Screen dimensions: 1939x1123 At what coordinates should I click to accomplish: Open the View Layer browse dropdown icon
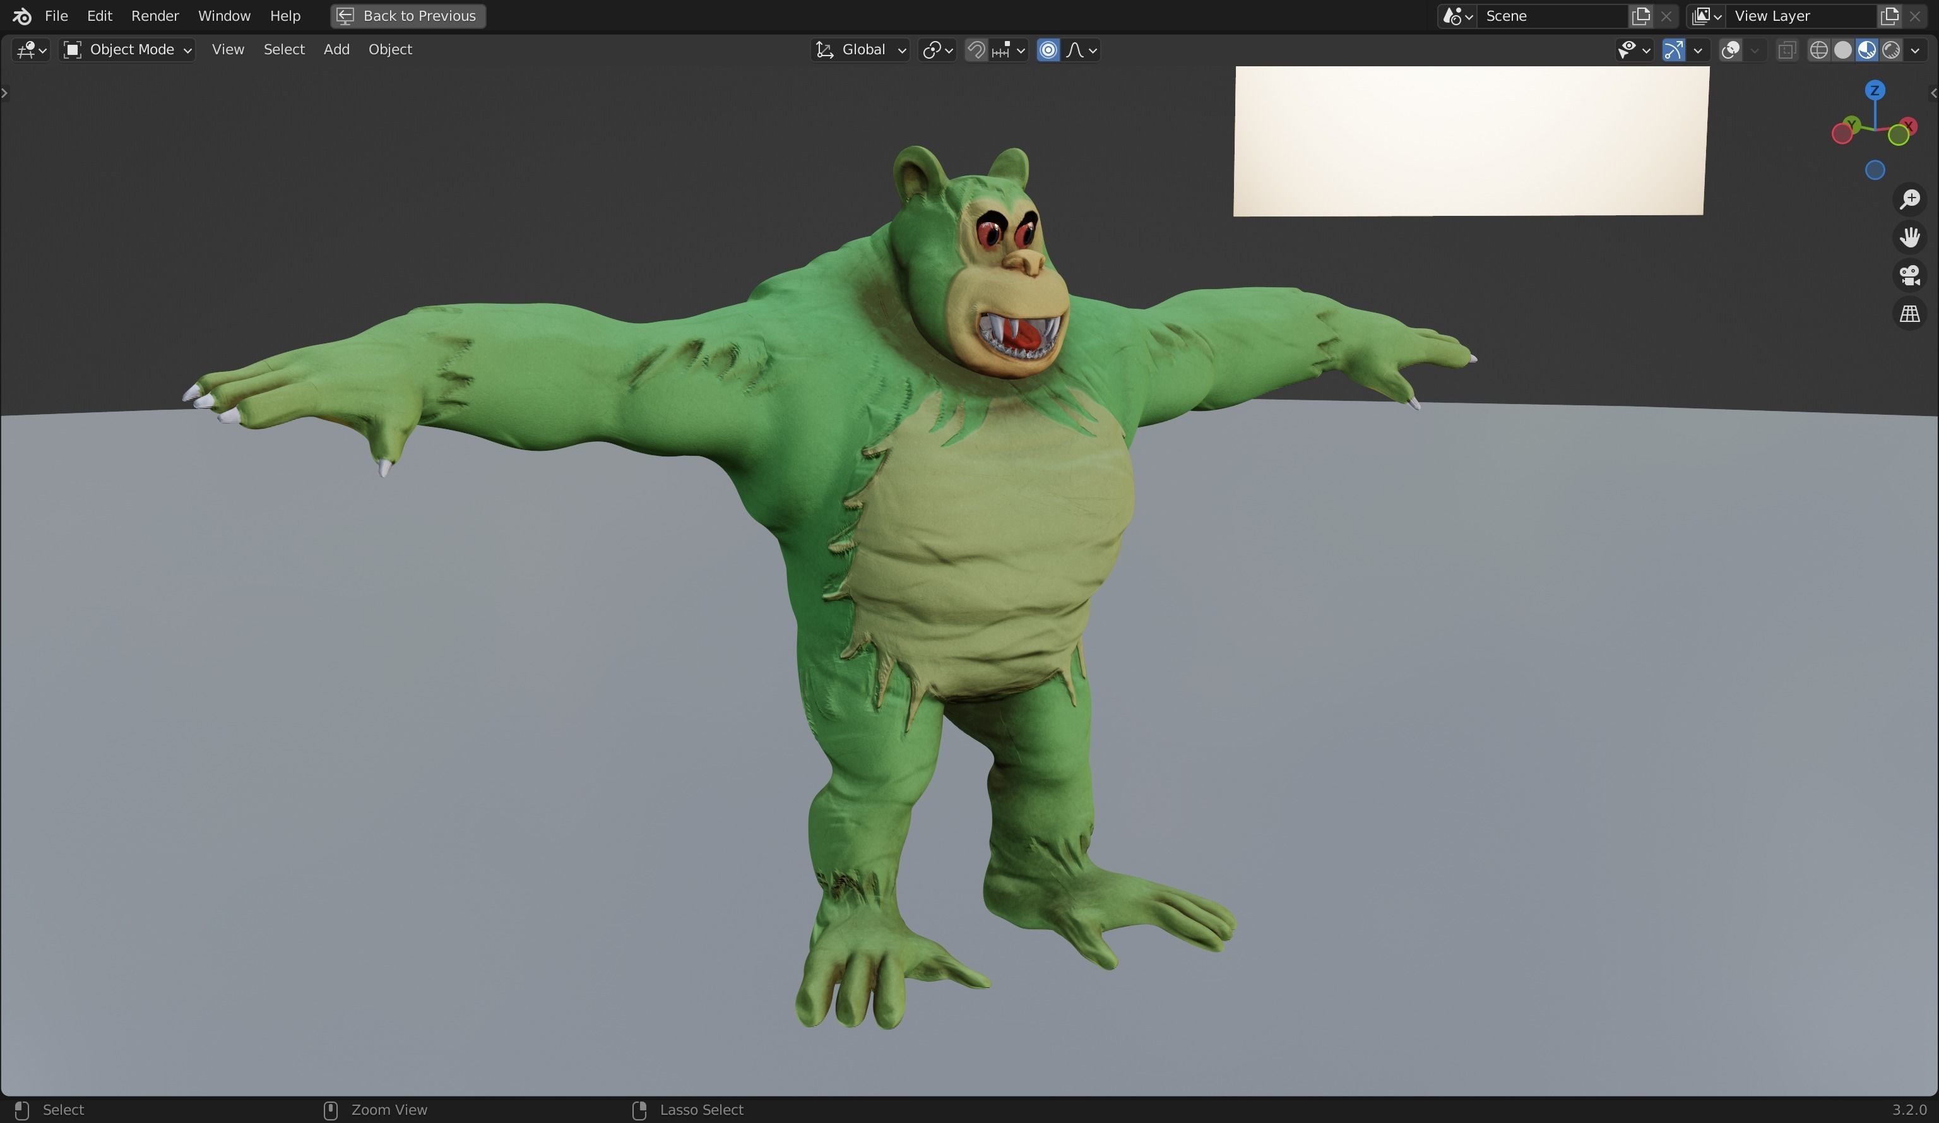(x=1706, y=15)
